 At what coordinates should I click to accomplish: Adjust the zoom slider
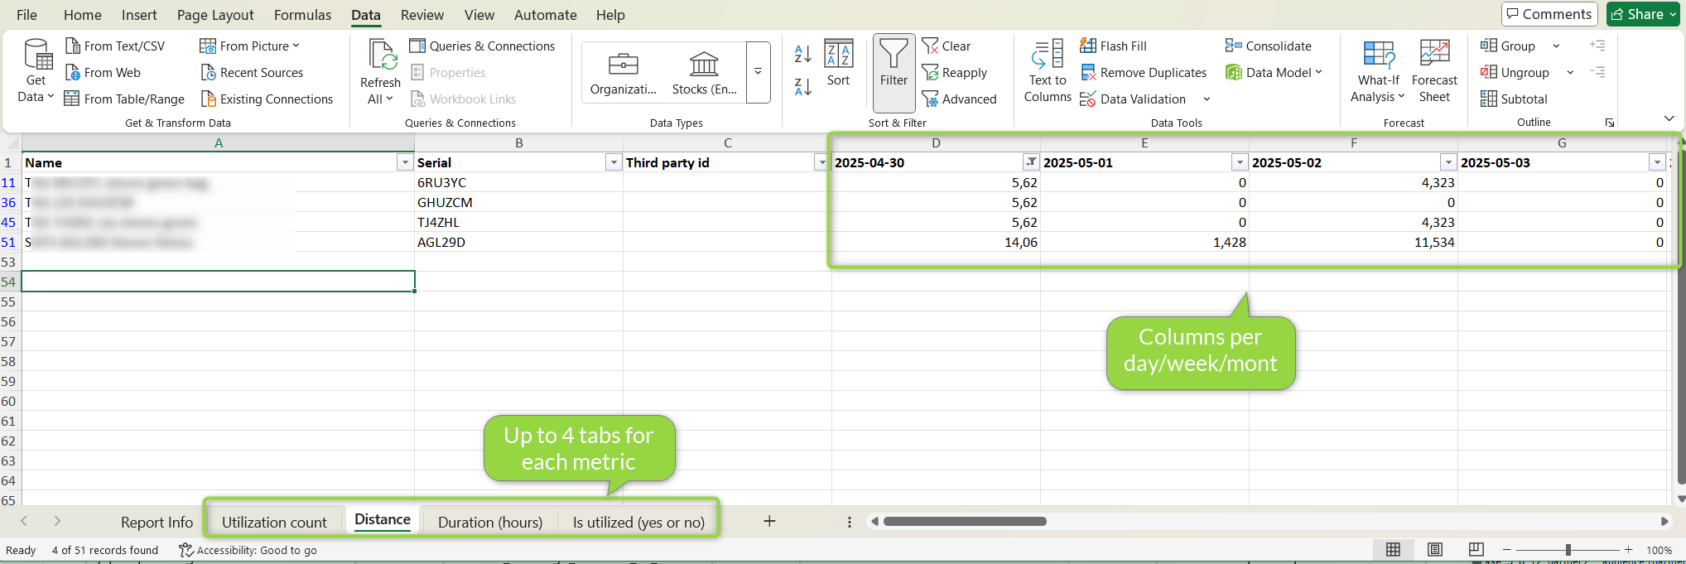pos(1568,550)
